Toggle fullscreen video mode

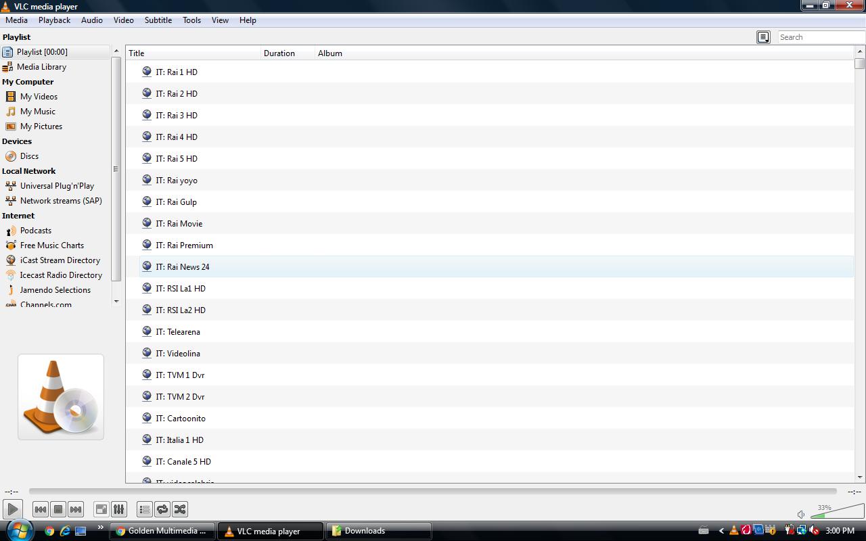(101, 509)
